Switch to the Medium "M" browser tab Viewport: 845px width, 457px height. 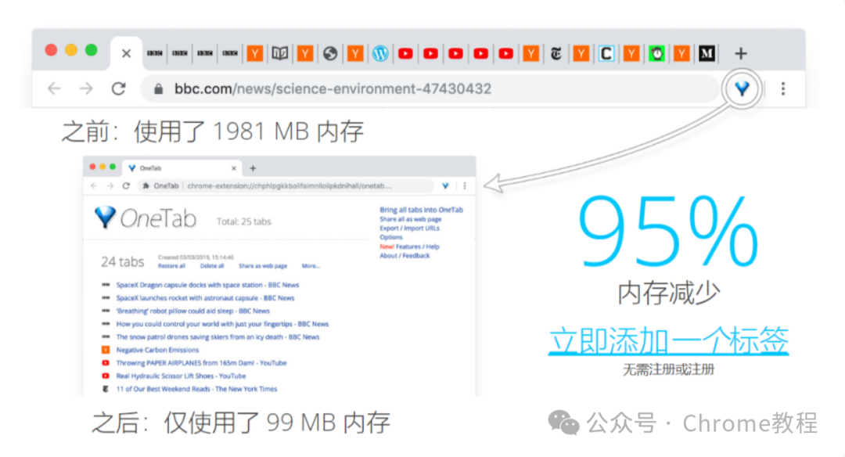coord(707,53)
